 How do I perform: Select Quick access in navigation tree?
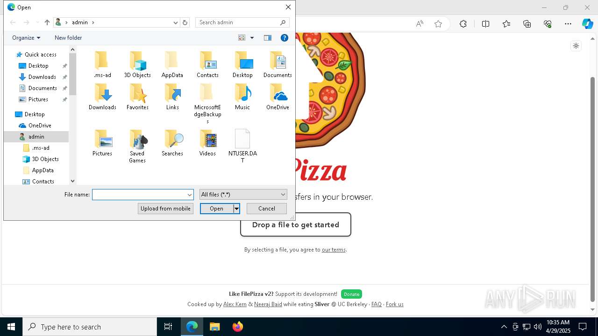[41, 55]
